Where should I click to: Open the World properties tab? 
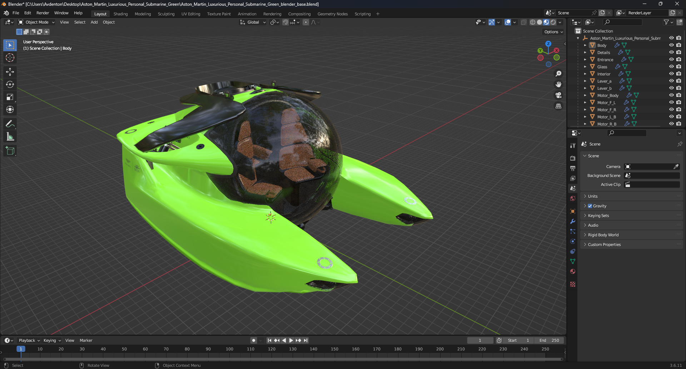pyautogui.click(x=573, y=198)
